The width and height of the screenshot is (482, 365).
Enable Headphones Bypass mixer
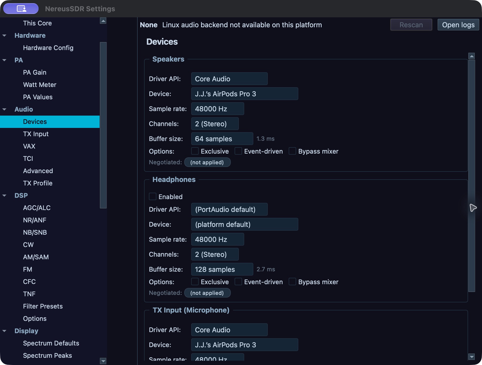click(x=292, y=282)
